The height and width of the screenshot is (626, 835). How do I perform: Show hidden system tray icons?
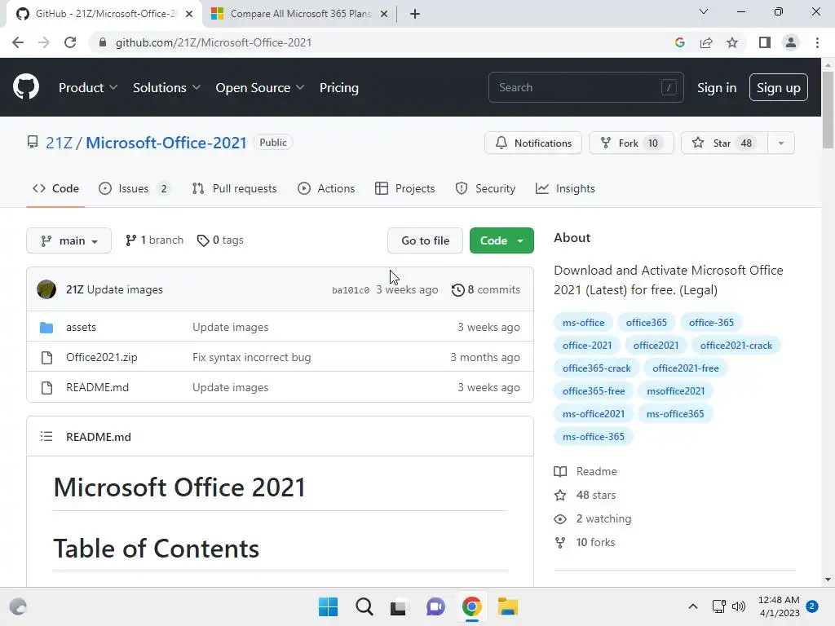pyautogui.click(x=693, y=606)
